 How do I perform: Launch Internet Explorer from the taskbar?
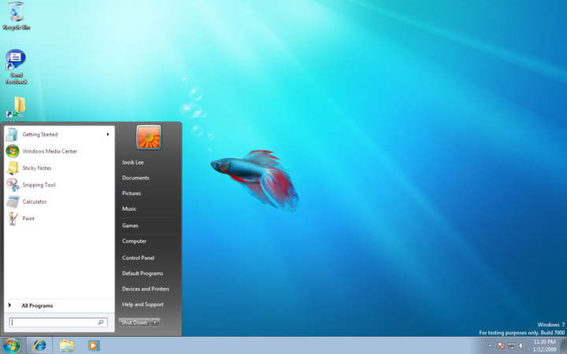(39, 345)
